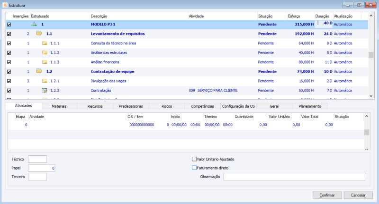Close the Estrutura window
Image resolution: width=379 pixels, height=204 pixels.
(x=370, y=5)
